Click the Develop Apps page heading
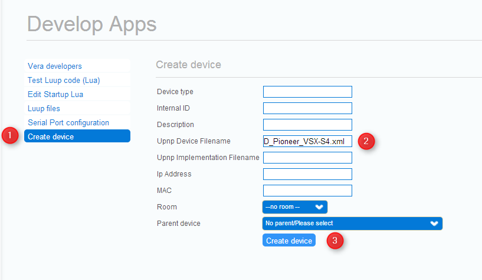482x280 pixels. click(x=92, y=24)
